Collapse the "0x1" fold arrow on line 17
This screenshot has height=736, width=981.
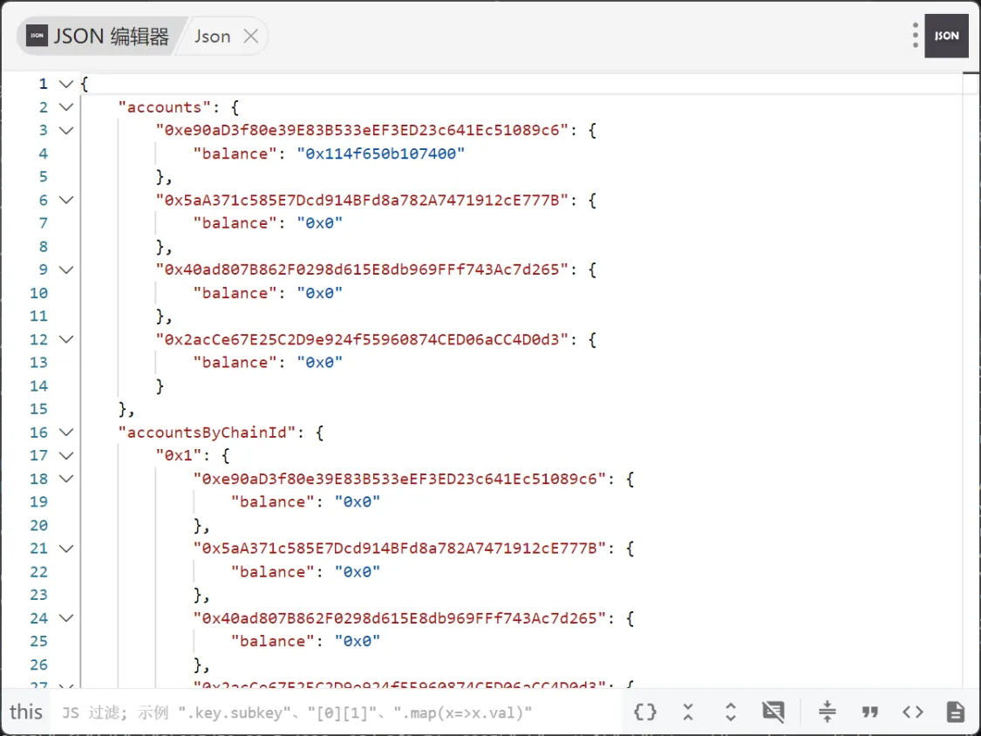65,455
